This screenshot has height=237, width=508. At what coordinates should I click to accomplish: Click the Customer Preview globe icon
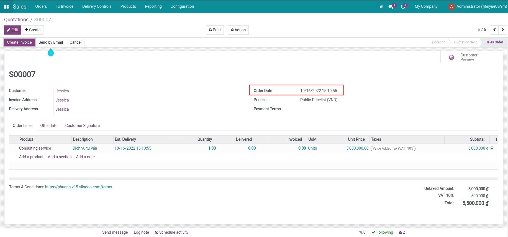click(451, 57)
